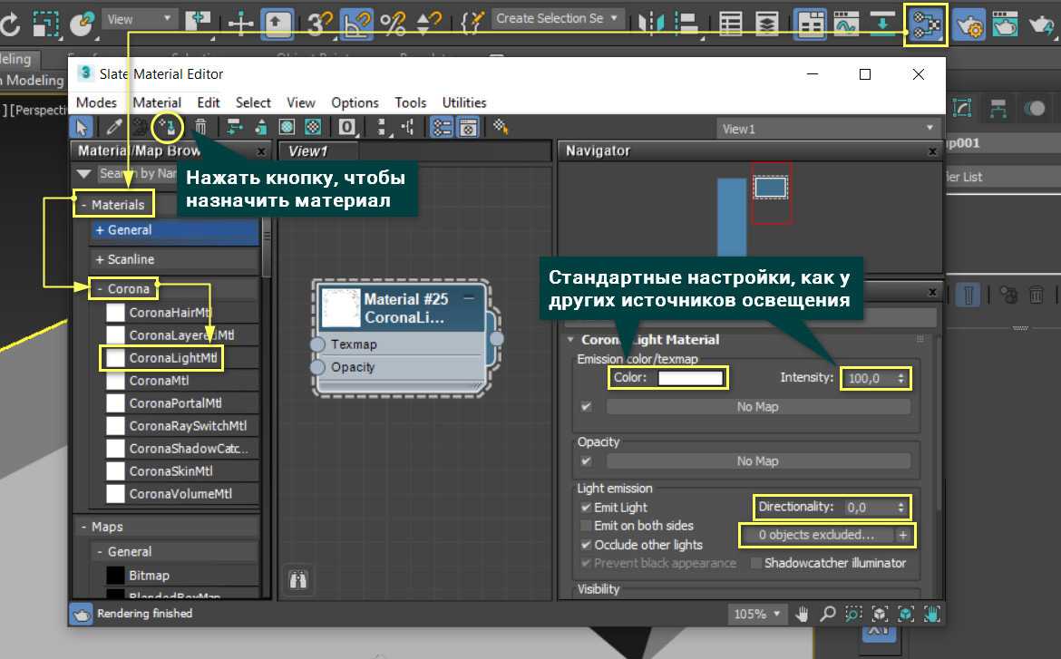Collapse the Corona materials group

pyautogui.click(x=124, y=289)
